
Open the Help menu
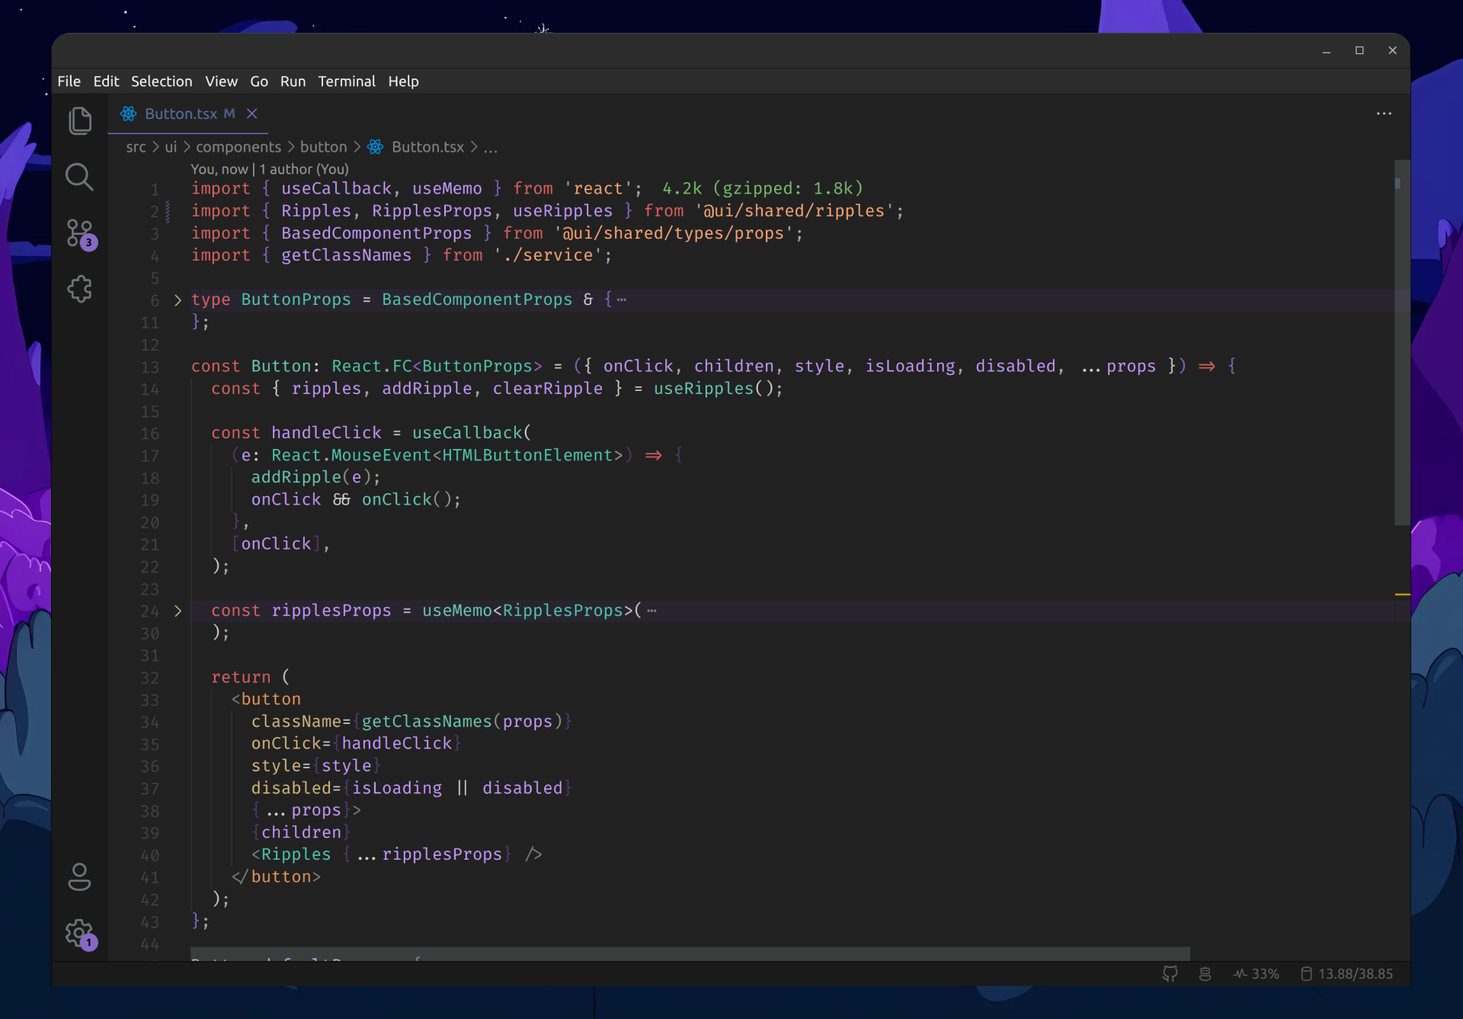pyautogui.click(x=403, y=81)
